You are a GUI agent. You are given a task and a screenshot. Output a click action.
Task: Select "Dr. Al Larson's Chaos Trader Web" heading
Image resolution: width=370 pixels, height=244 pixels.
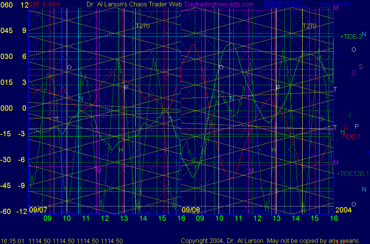tap(134, 4)
